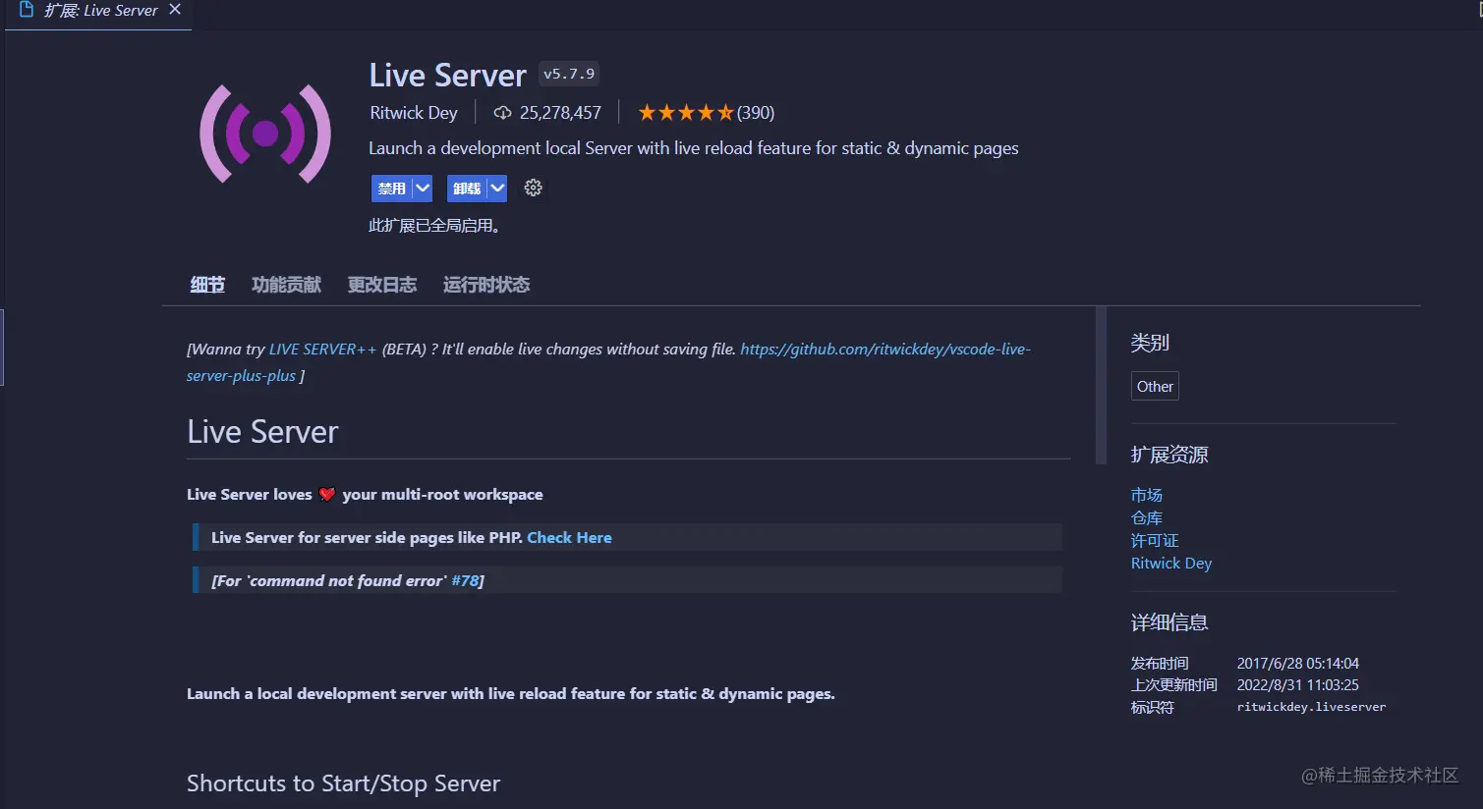Click the 上次更新时间 label
Screen dimensions: 1483x809
(x=1173, y=685)
